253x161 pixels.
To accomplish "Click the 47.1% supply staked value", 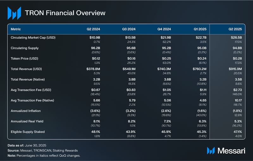I will click(x=238, y=132).
